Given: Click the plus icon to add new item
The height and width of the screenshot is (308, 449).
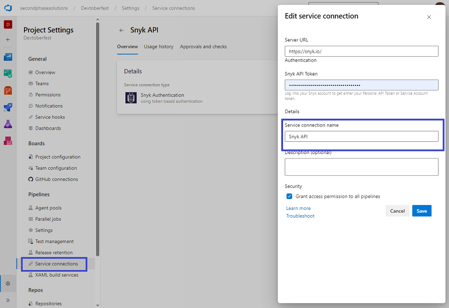Looking at the screenshot, I should pos(8,39).
